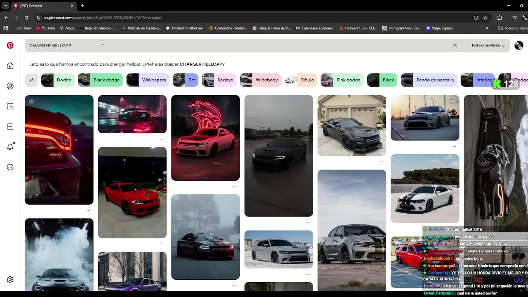Open Maps bookmark
Image resolution: width=528 pixels, height=297 pixels.
67,28
